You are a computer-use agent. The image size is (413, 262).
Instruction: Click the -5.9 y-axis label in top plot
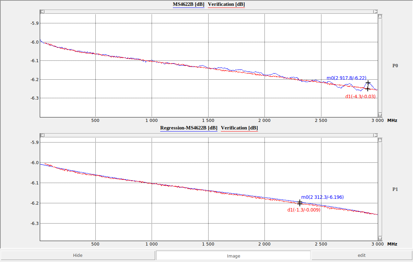pos(35,23)
